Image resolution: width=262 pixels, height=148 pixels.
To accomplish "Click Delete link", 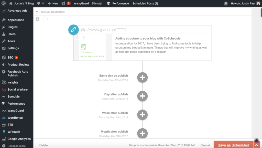I will [x=43, y=145].
